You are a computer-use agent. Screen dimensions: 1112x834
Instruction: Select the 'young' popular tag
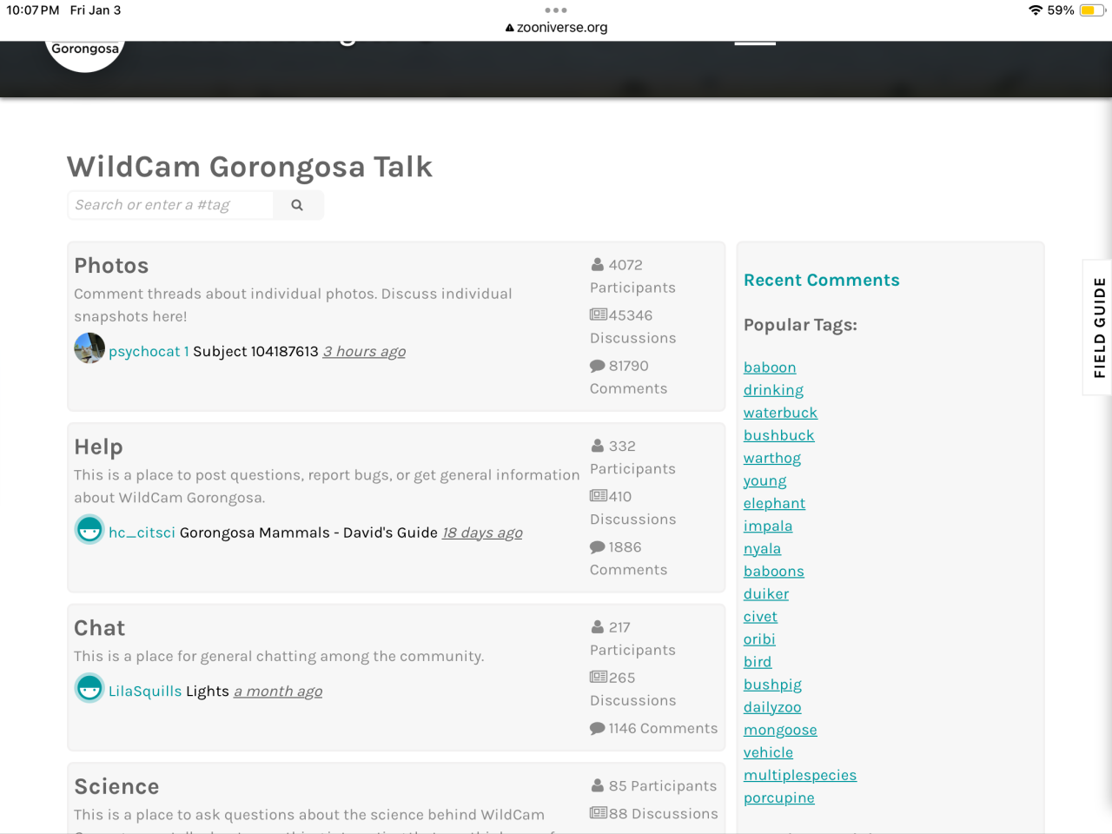click(x=764, y=480)
